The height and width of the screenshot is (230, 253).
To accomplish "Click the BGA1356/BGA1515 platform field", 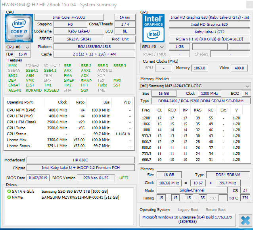I will tap(94, 47).
